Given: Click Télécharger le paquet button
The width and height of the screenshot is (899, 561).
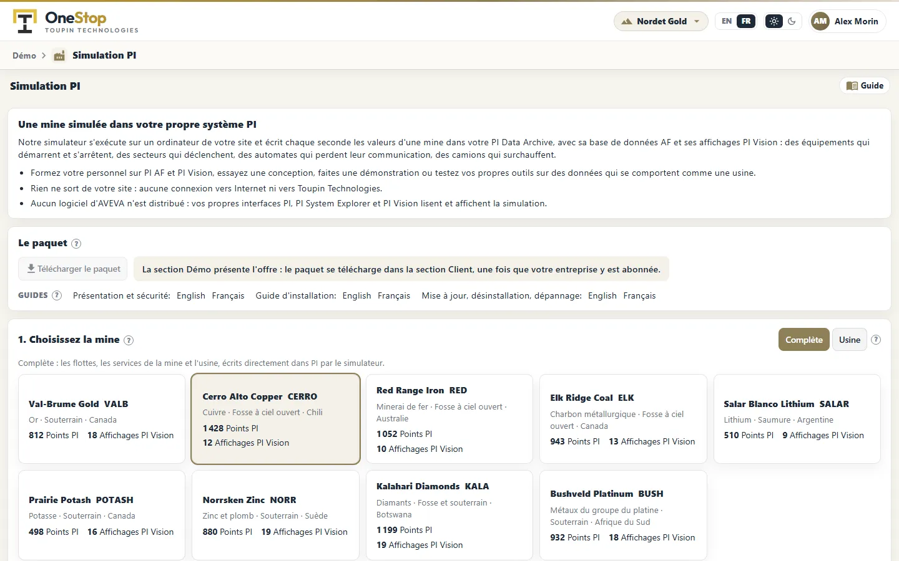Looking at the screenshot, I should pos(73,269).
